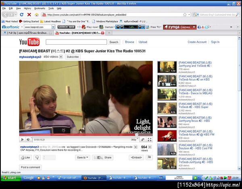
Task: Bookmark this page with the star icon
Action: click(185, 15)
